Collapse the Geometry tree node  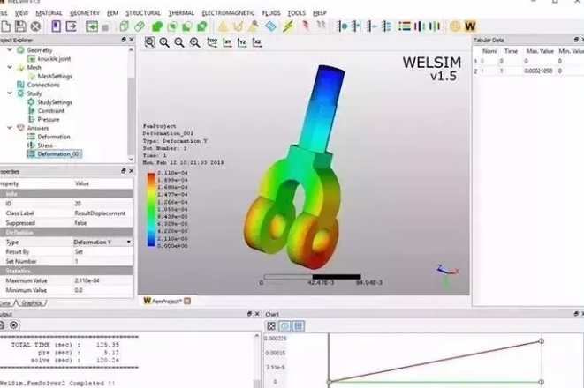tap(11, 51)
